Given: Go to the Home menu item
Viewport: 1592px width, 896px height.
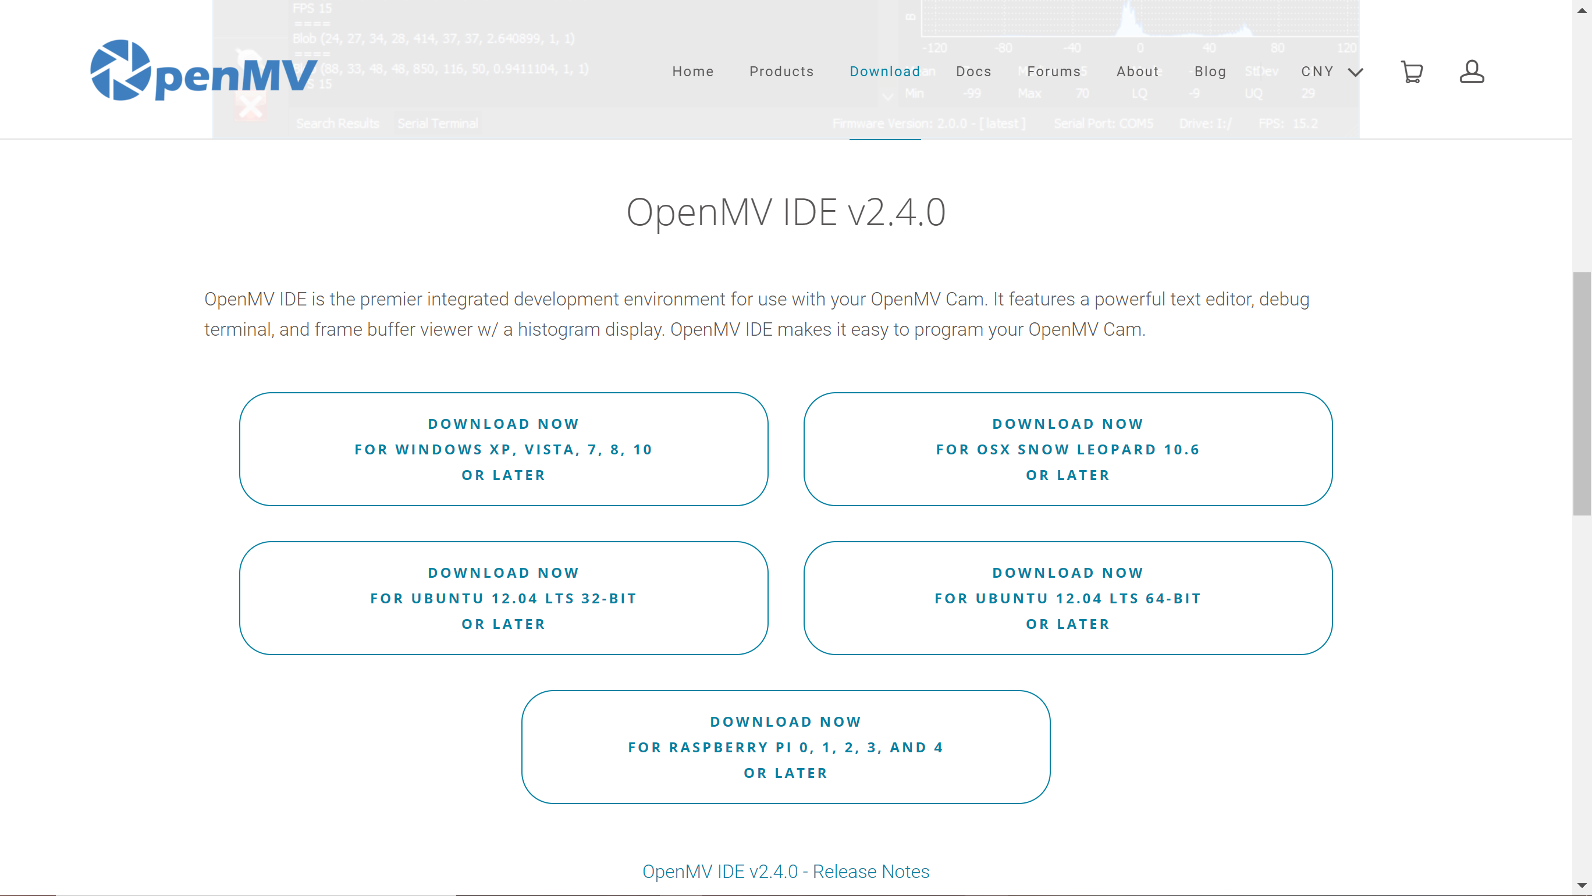Looking at the screenshot, I should point(693,72).
